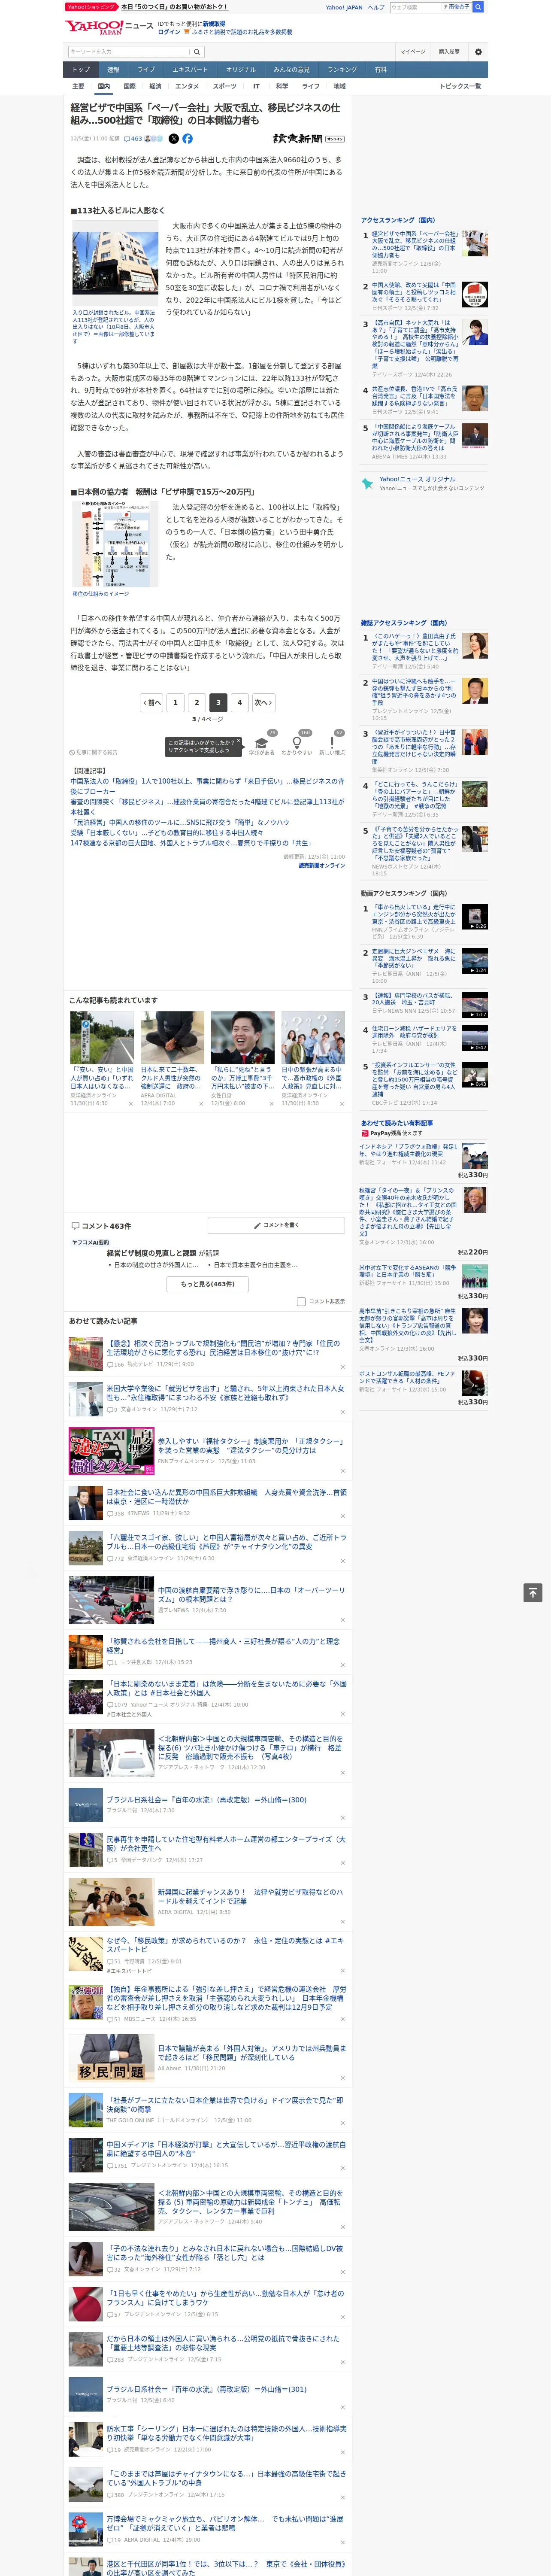This screenshot has width=551, height=2576.
Task: Click the keyword search magnifier icon
Action: pyautogui.click(x=197, y=52)
